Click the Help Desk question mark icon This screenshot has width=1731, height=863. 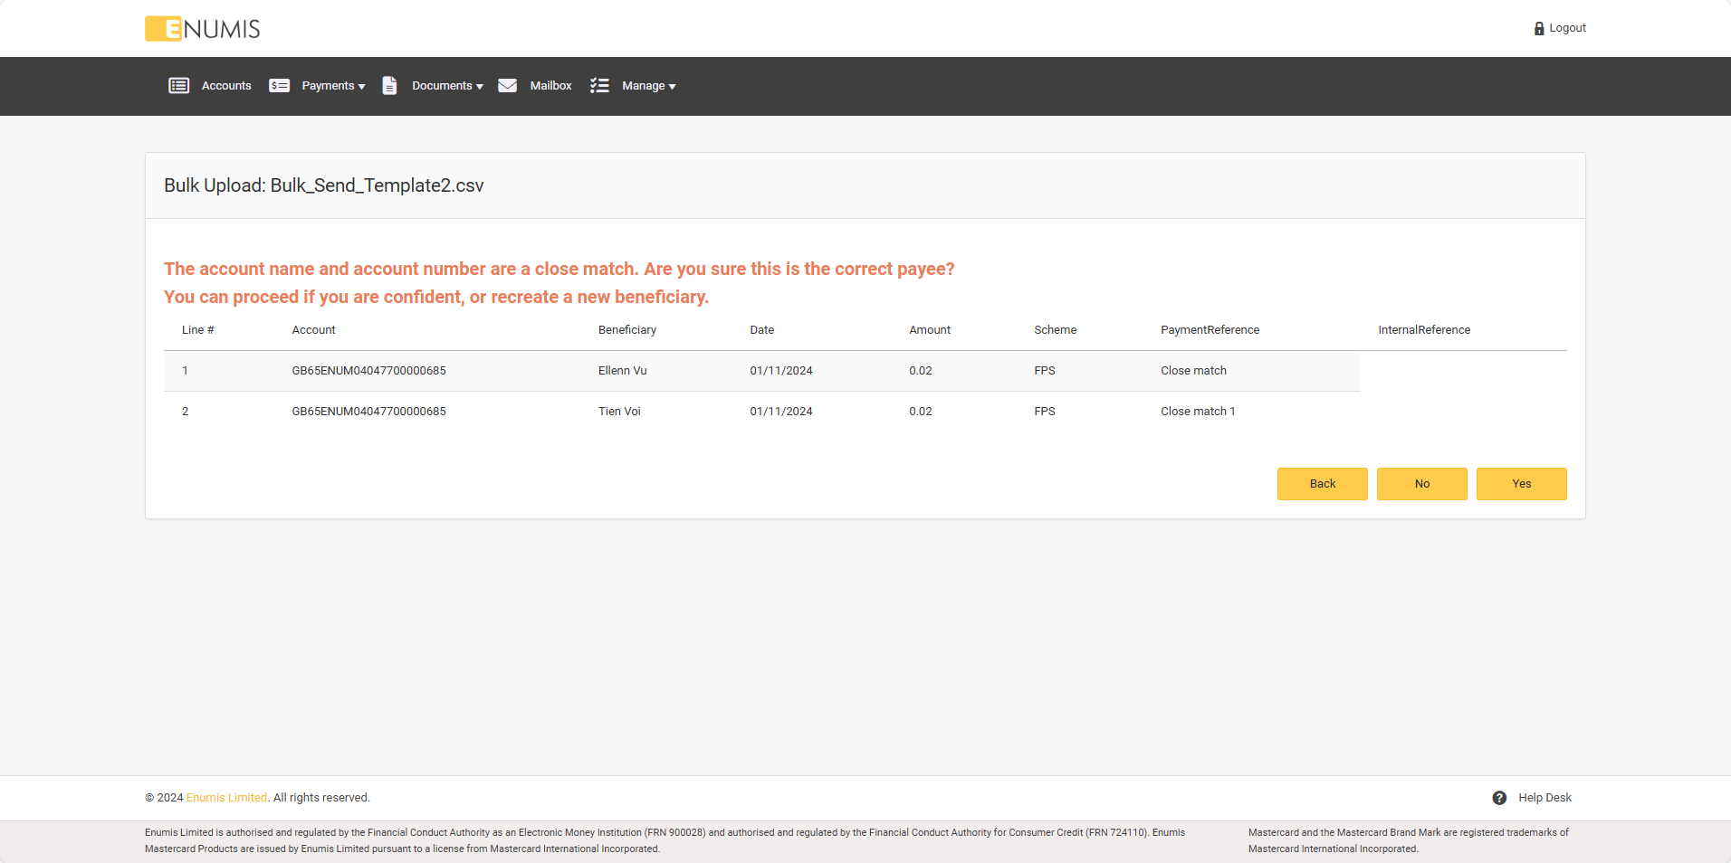click(1499, 798)
